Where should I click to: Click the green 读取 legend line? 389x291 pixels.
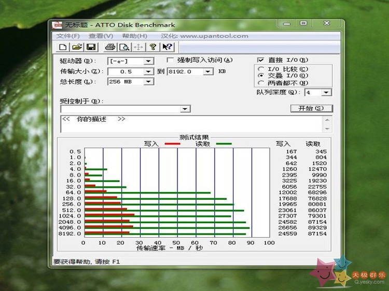tap(224, 143)
